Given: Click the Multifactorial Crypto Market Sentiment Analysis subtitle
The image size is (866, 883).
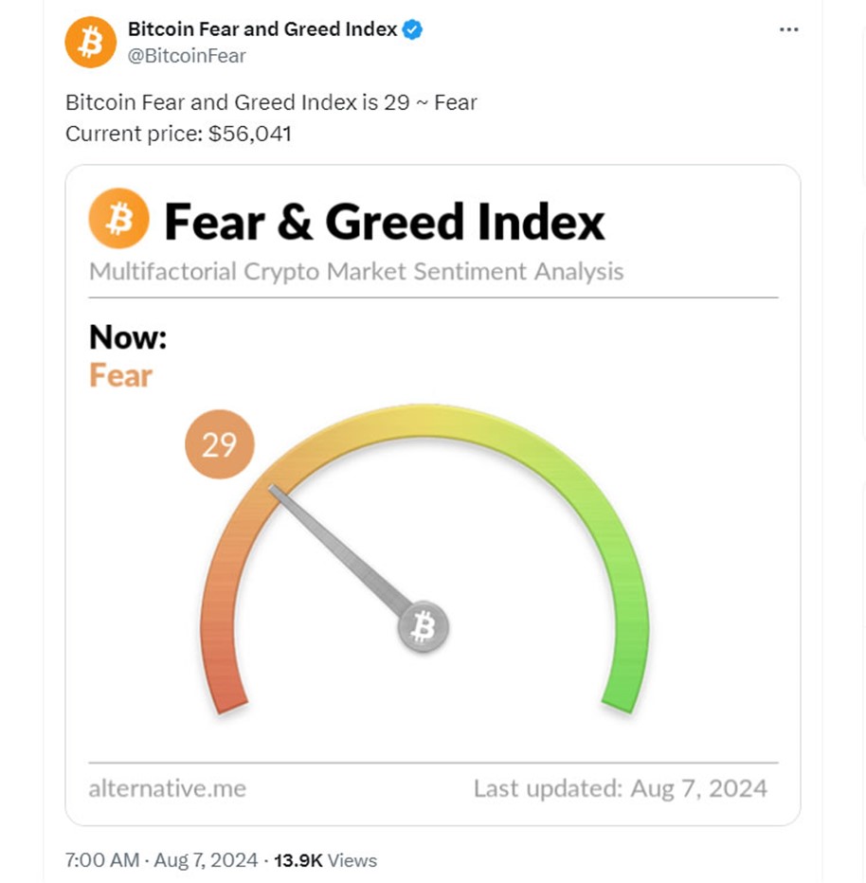Looking at the screenshot, I should point(356,272).
